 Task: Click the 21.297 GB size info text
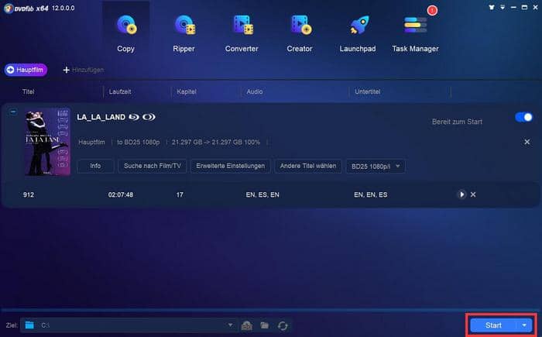216,143
